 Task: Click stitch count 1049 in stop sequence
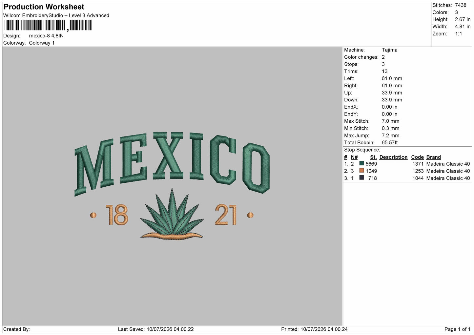(371, 171)
